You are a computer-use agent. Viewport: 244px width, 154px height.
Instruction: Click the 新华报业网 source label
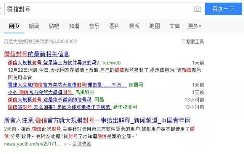click(x=125, y=107)
